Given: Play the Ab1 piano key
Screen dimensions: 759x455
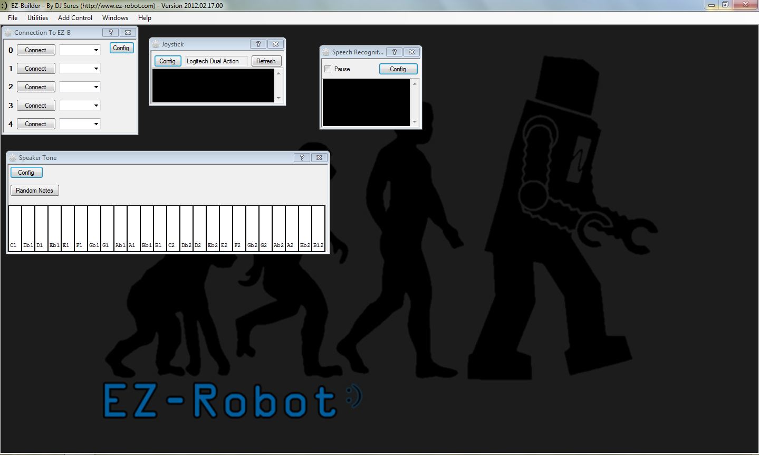Looking at the screenshot, I should (120, 228).
